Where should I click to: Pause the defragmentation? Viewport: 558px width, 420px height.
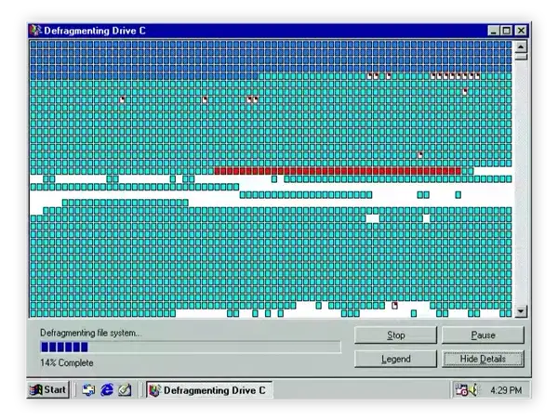[x=483, y=335]
